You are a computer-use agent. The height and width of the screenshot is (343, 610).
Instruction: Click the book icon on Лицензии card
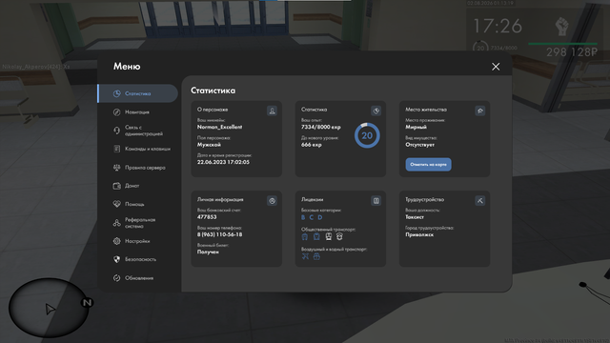376,201
